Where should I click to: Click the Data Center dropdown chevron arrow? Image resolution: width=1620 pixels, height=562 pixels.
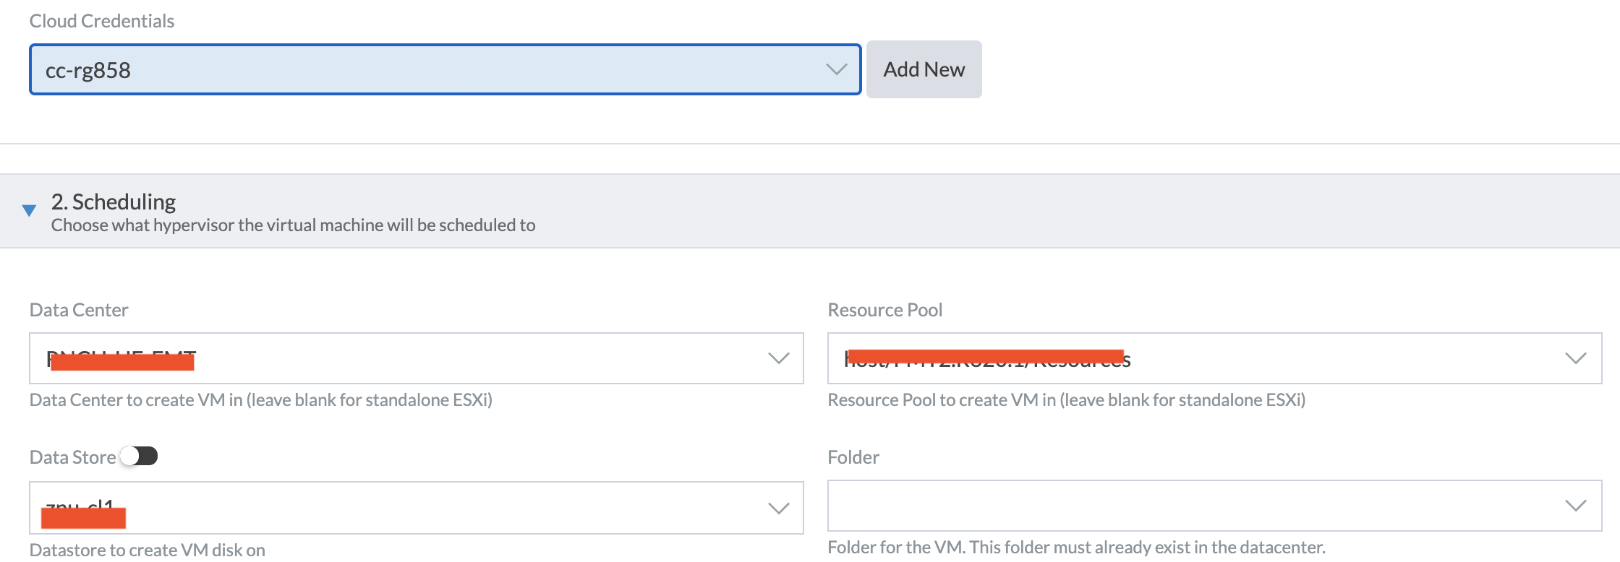[778, 358]
